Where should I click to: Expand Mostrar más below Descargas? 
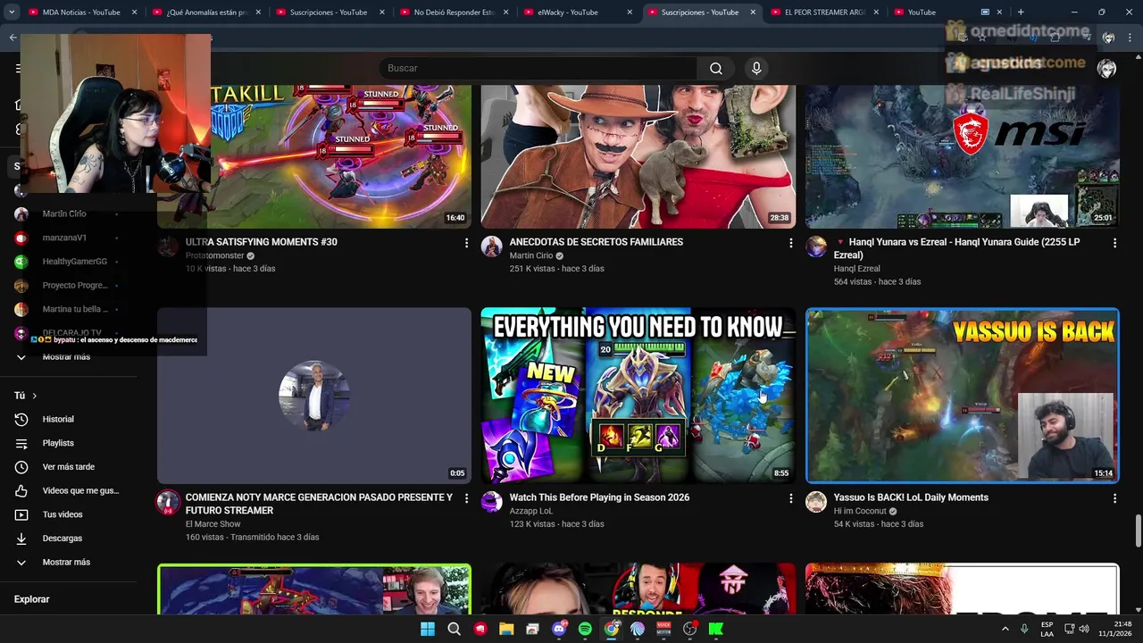click(69, 563)
